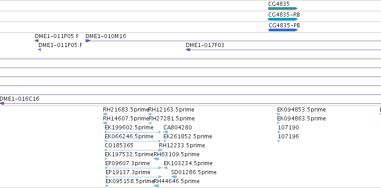Select the EK095158.5prime EST label

(x=130, y=181)
